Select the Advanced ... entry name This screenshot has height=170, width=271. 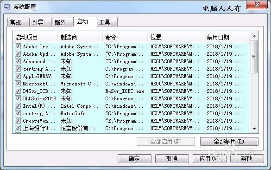pos(39,61)
